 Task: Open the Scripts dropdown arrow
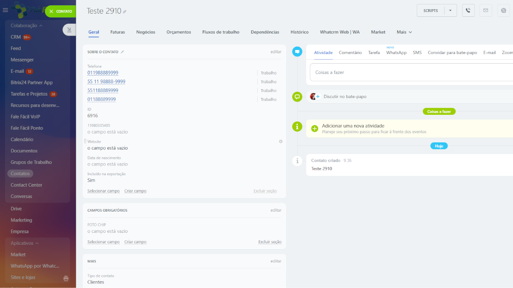coord(450,10)
